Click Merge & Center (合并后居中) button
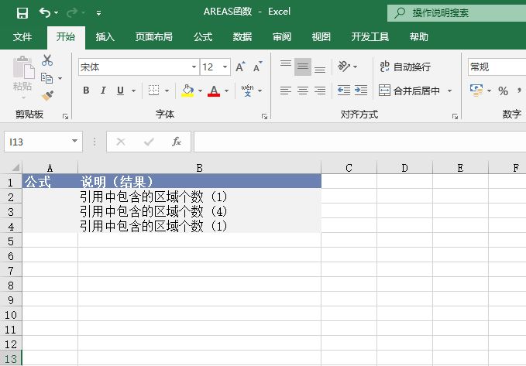Image resolution: width=526 pixels, height=366 pixels. click(409, 91)
